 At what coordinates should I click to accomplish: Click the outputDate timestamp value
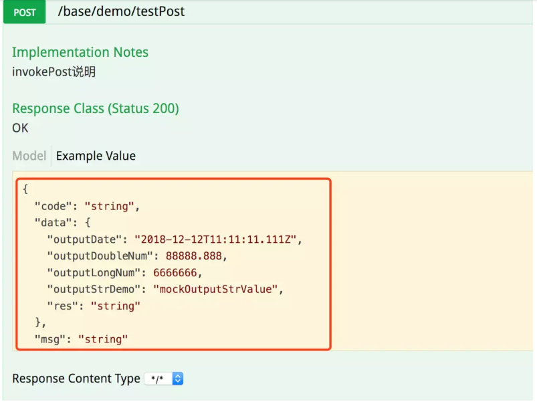[219, 239]
